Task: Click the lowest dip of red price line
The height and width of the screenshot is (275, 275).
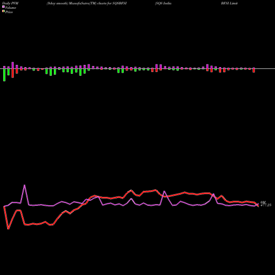Action: point(8,229)
